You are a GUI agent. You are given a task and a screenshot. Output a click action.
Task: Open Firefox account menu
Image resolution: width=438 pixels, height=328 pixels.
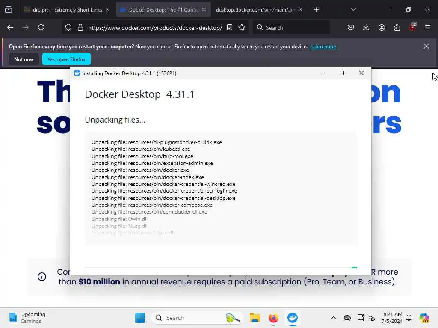[x=382, y=28]
